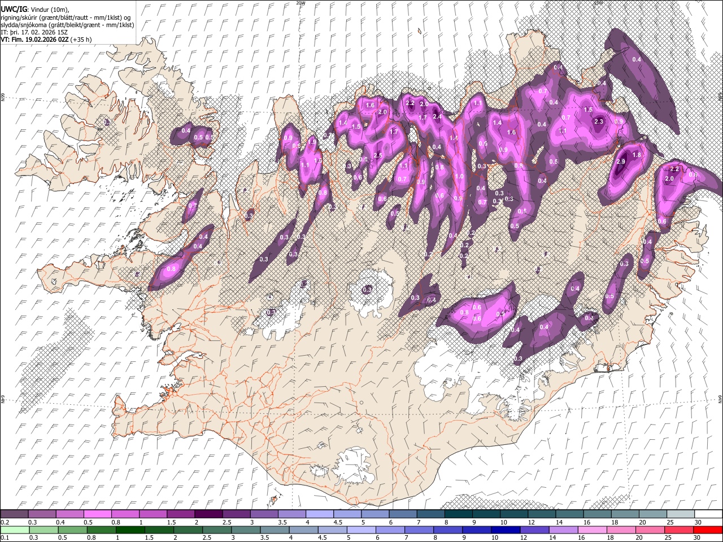Select lower legend swatch labeled 4
723x542 pixels.
click(x=303, y=530)
